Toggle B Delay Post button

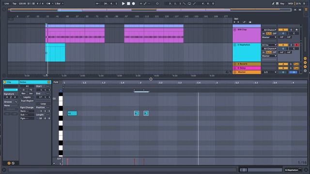click(x=296, y=68)
